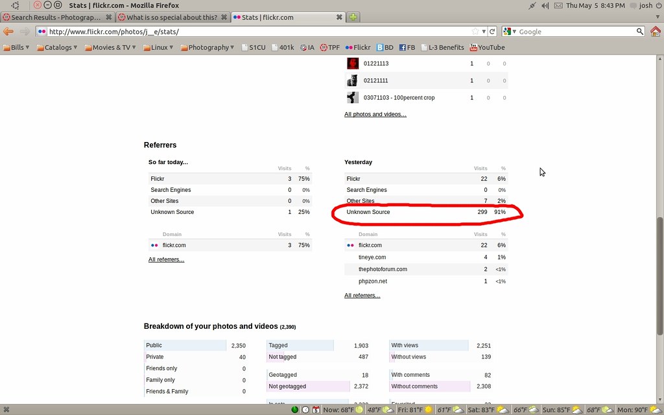Switch to the 'What is so special about this?' tab
The width and height of the screenshot is (664, 415).
coord(173,18)
